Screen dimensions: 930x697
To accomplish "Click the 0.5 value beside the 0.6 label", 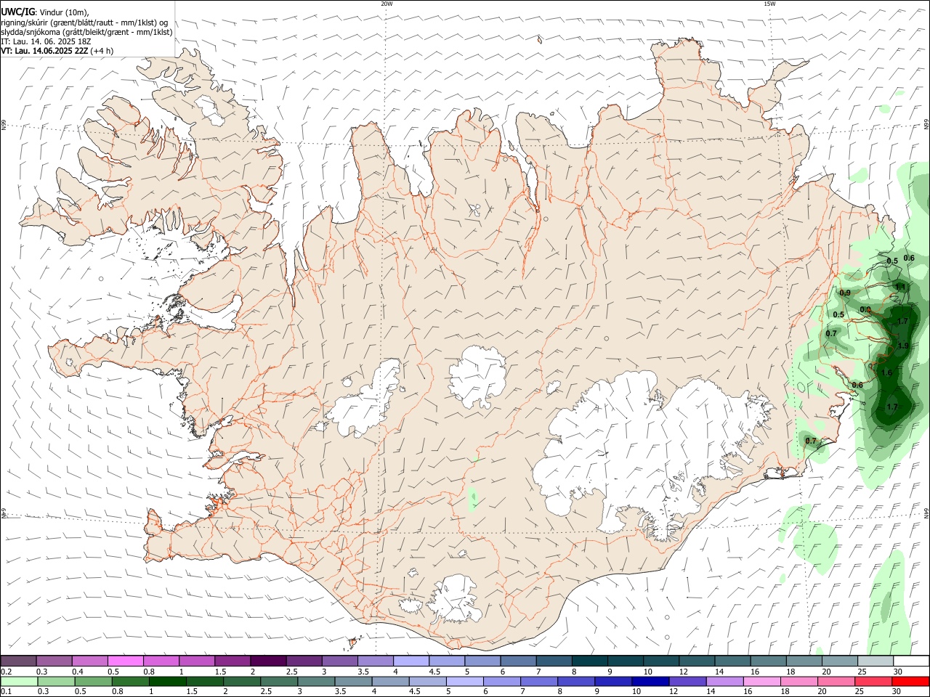I will tap(892, 261).
